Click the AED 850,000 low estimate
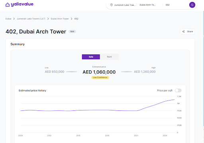 click(x=55, y=71)
